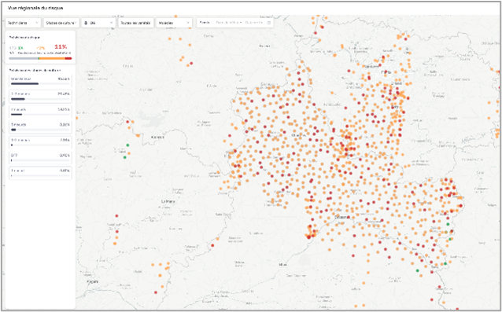The image size is (502, 312).
Task: Click the start date input field
Action: (229, 23)
